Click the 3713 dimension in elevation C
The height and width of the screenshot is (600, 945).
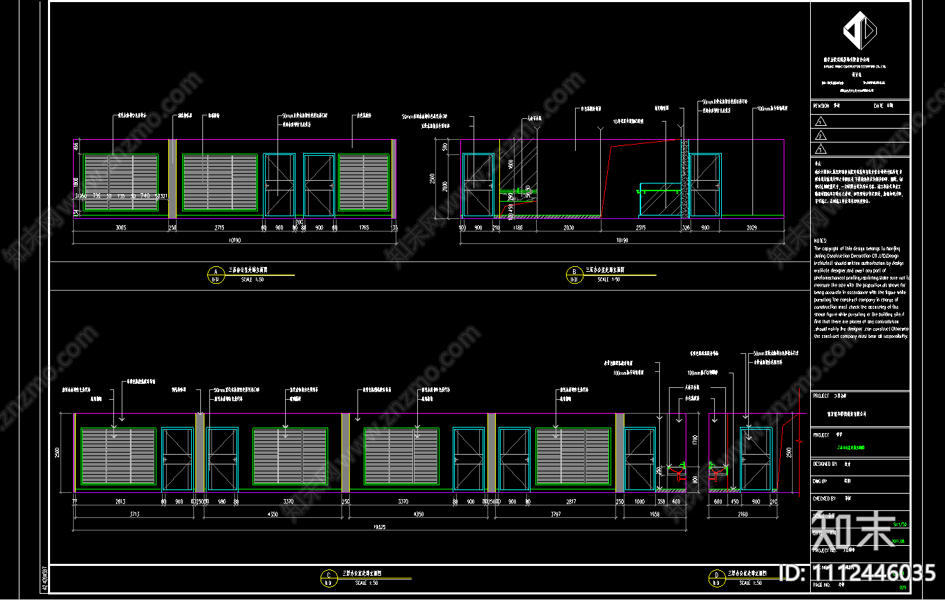[x=135, y=514]
